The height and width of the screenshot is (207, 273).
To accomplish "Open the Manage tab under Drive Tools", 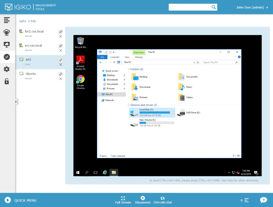I will tap(139, 57).
